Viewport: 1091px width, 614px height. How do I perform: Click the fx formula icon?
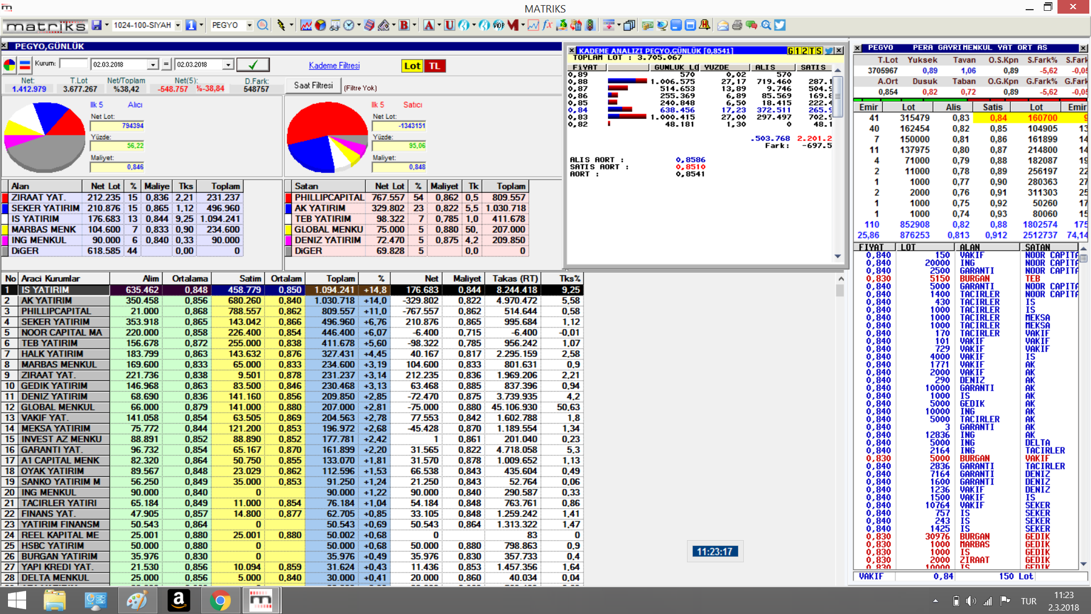pyautogui.click(x=547, y=25)
